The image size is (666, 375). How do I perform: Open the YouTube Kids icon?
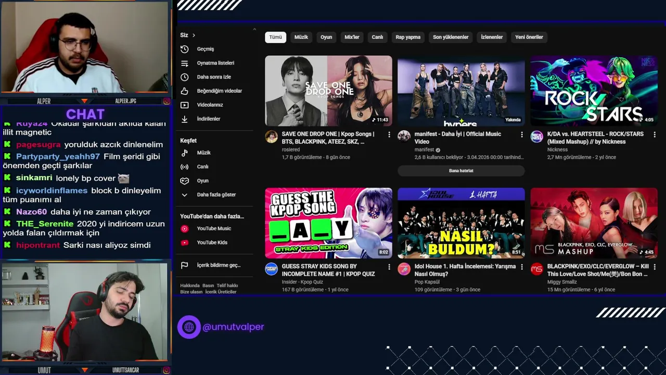pos(184,243)
